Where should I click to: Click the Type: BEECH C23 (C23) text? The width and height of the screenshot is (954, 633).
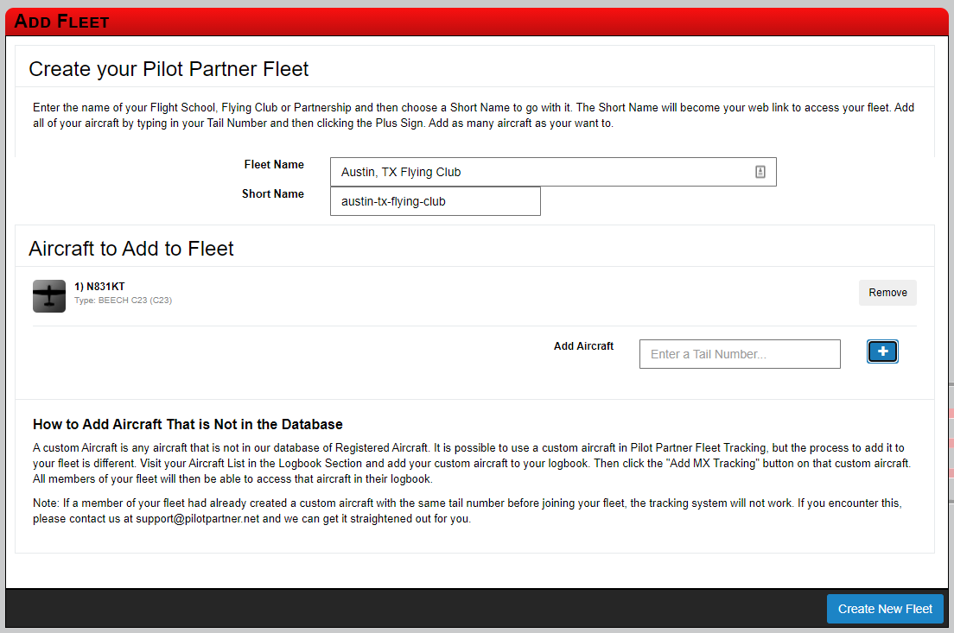(123, 301)
